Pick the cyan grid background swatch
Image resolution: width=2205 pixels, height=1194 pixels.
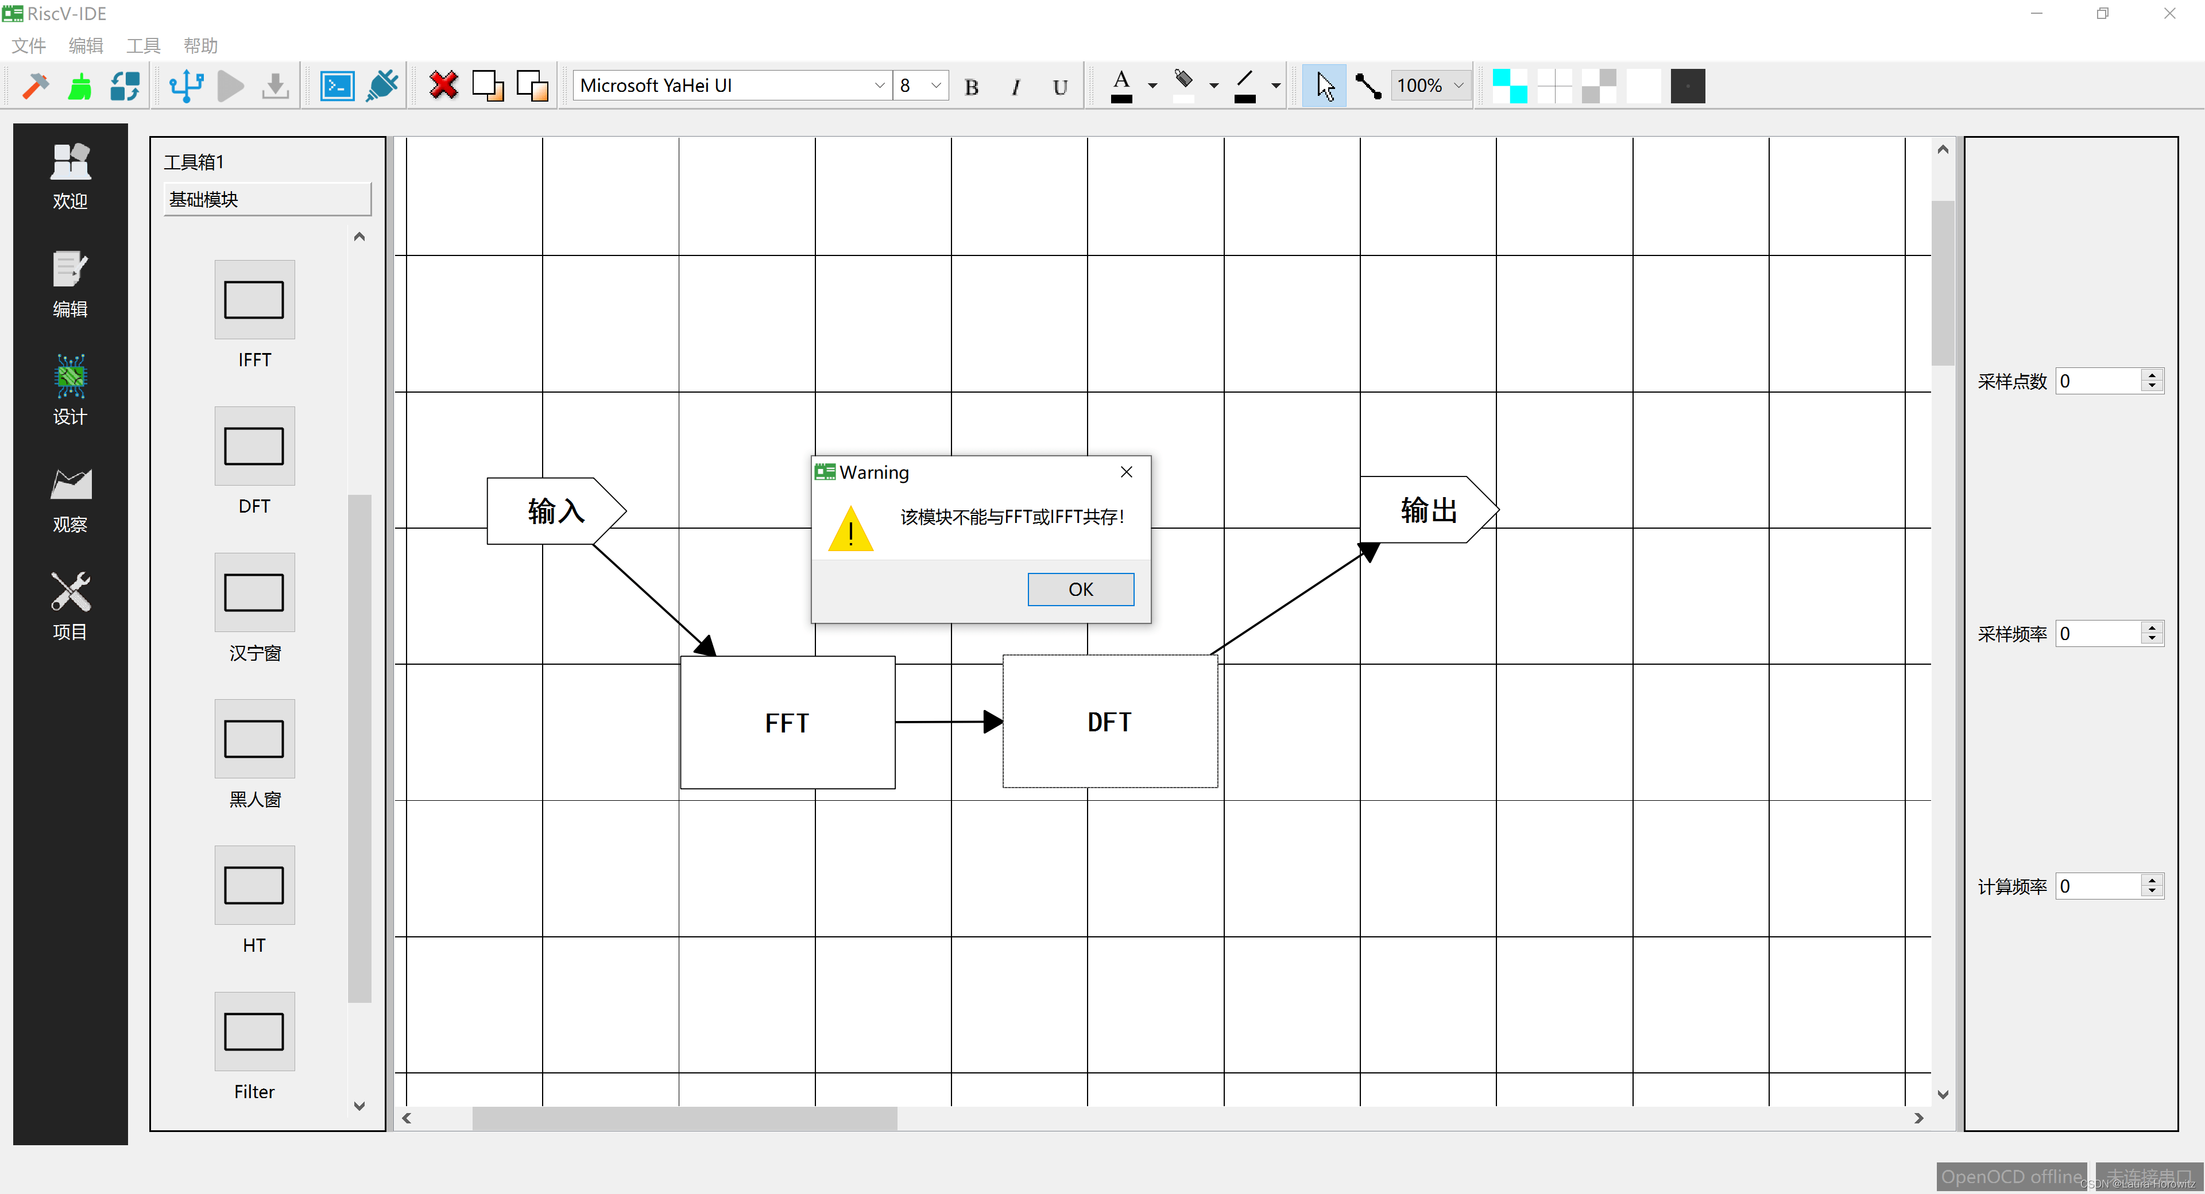(1510, 86)
